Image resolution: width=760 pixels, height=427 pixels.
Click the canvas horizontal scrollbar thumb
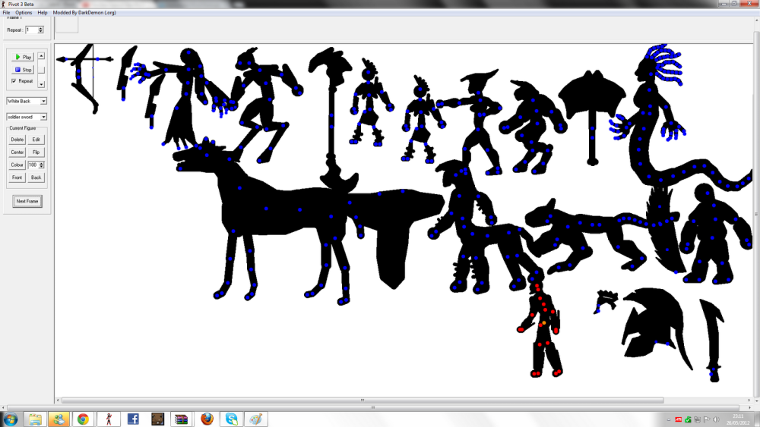363,400
